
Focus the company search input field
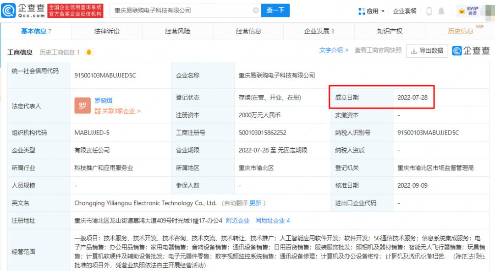[x=185, y=11]
